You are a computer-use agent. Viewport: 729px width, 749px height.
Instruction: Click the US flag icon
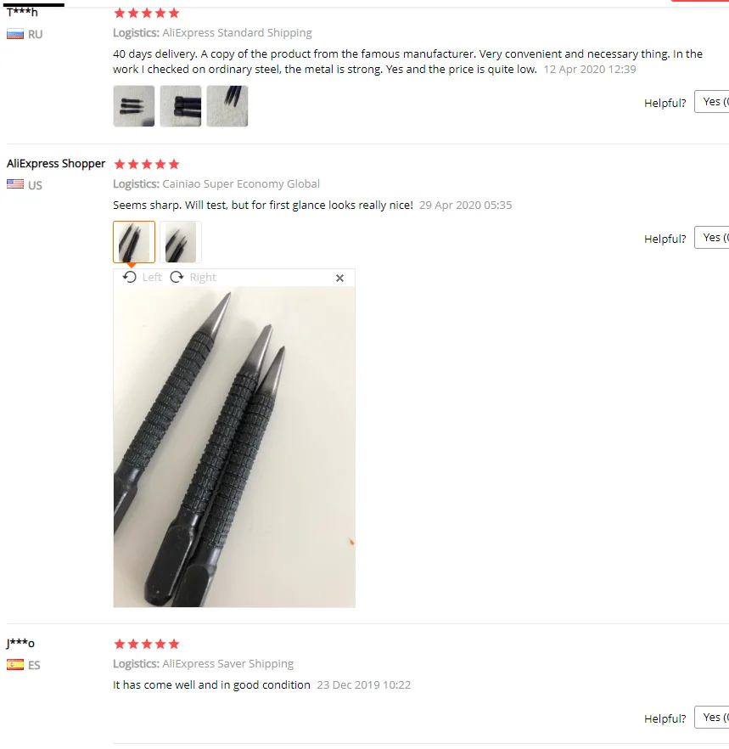click(14, 184)
